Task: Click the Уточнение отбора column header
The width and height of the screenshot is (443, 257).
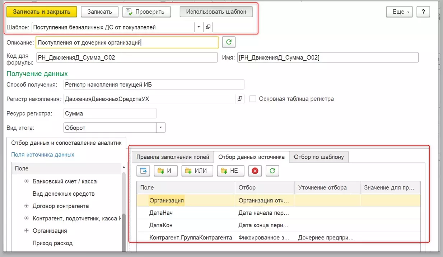Action: [327, 188]
